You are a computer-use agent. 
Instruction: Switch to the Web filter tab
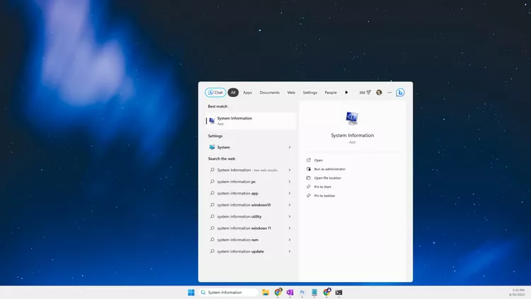tap(291, 93)
